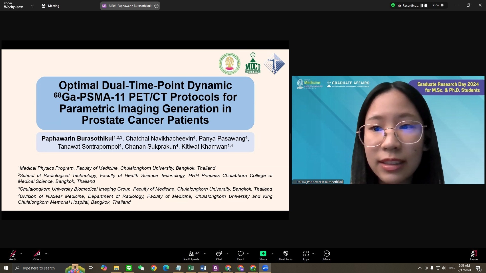Open the View layout options
This screenshot has width=486, height=273.
[x=438, y=5]
